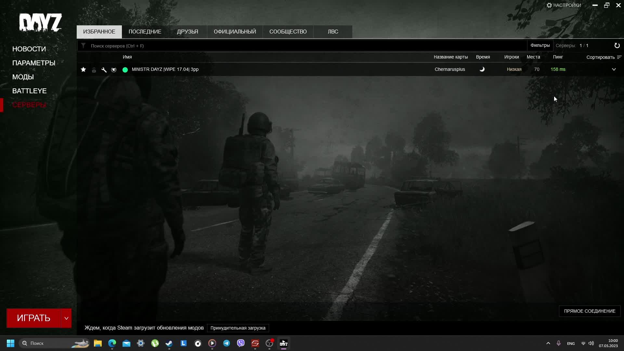Click the lock icon on the server row
The height and width of the screenshot is (351, 624).
[x=94, y=70]
